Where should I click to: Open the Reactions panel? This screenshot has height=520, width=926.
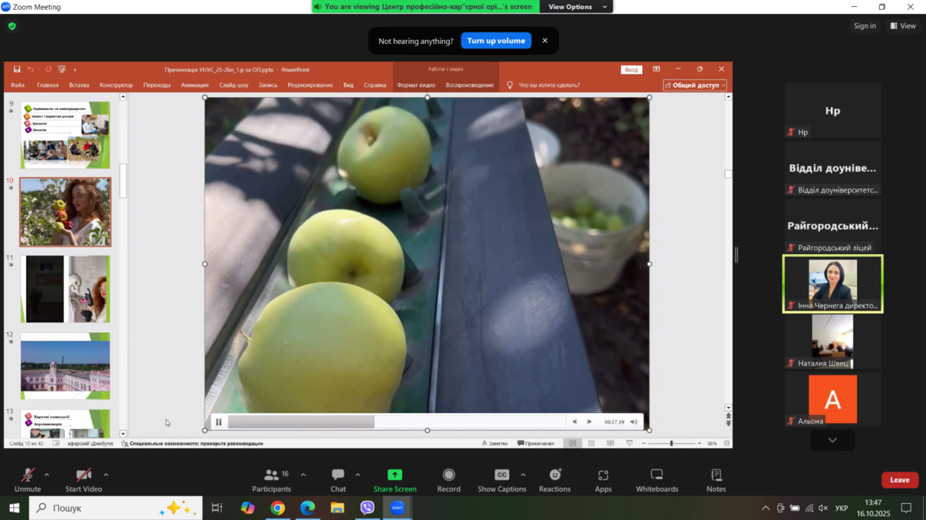pos(554,475)
